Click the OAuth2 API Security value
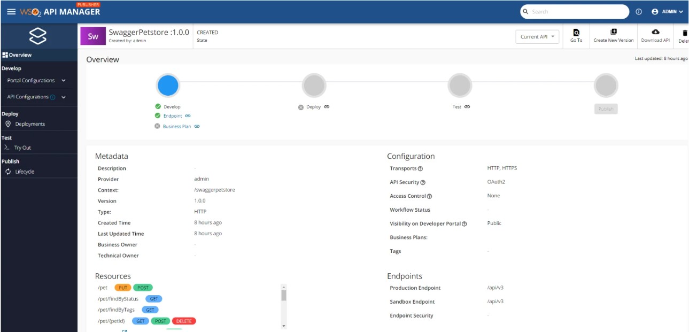689x332 pixels. coord(496,182)
